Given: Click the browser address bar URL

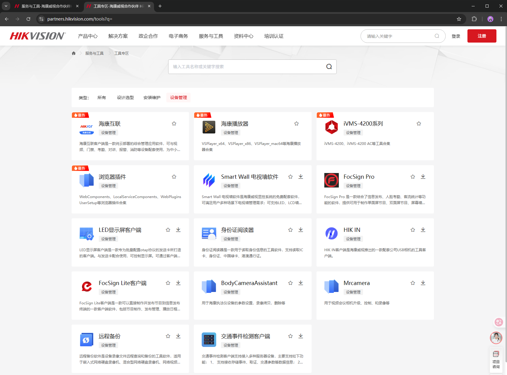Looking at the screenshot, I should point(80,19).
